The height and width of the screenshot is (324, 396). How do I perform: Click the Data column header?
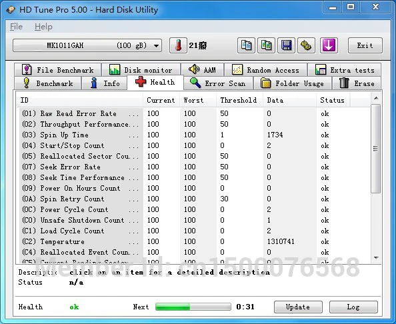[x=289, y=100]
